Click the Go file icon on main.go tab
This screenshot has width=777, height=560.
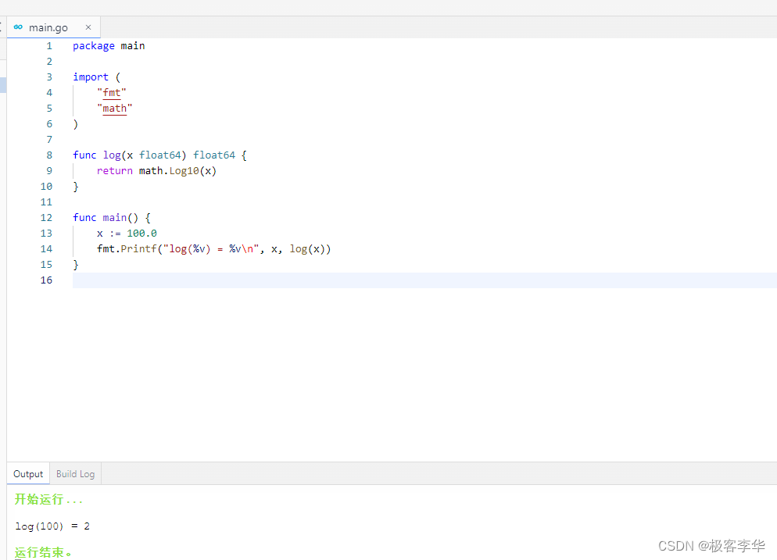point(18,27)
